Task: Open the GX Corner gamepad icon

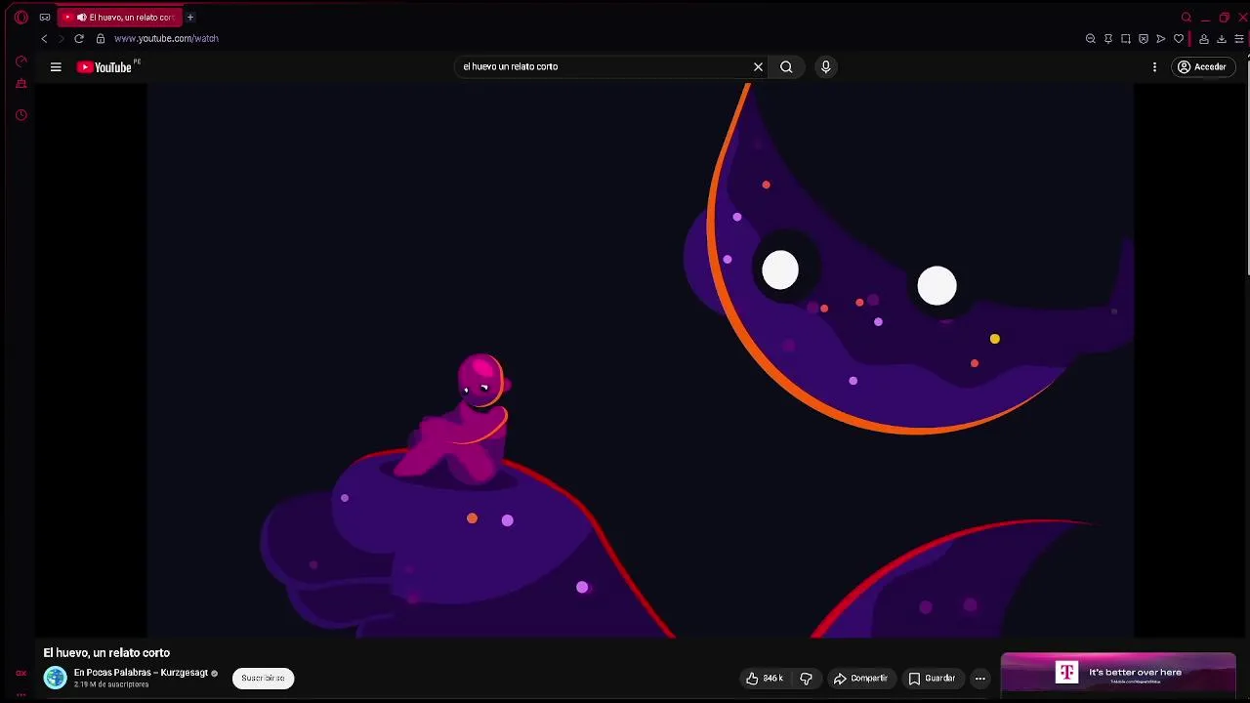Action: 45,18
